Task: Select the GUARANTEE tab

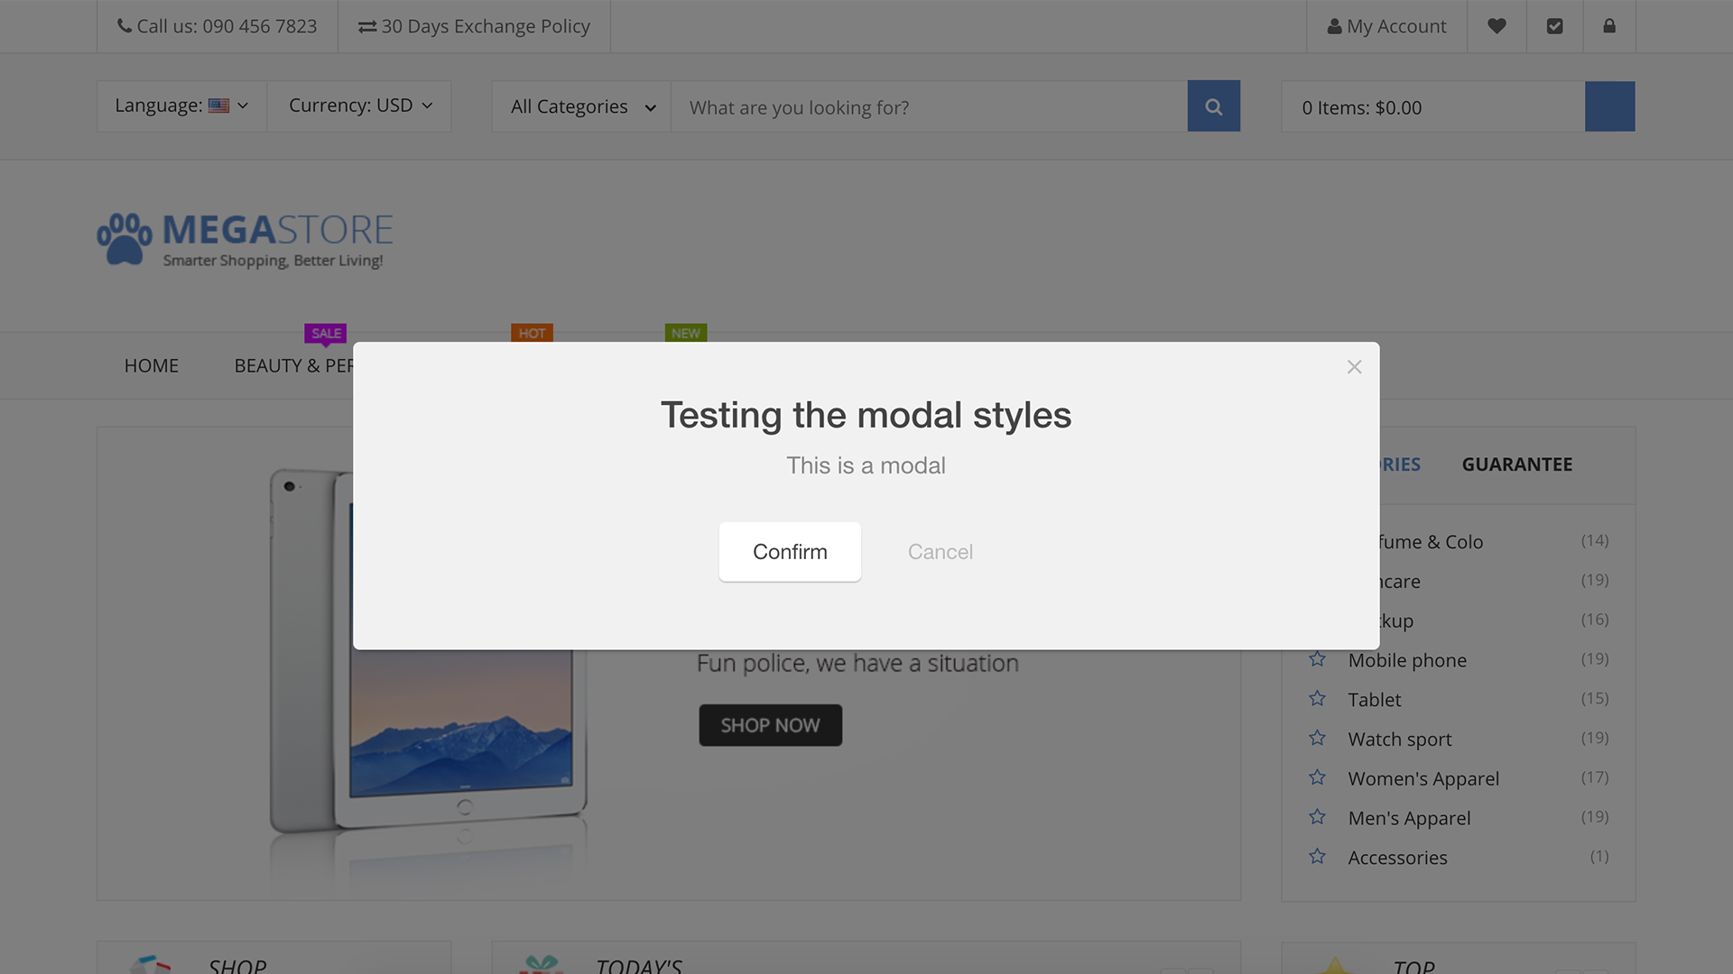Action: coord(1516,464)
